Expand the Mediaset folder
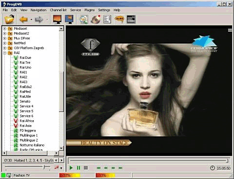The image size is (234, 179). (x=5, y=29)
